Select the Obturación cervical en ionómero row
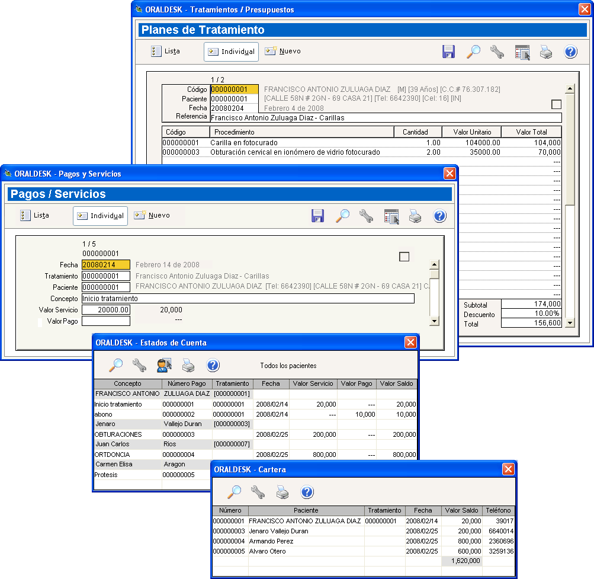The width and height of the screenshot is (594, 579). pyautogui.click(x=361, y=152)
